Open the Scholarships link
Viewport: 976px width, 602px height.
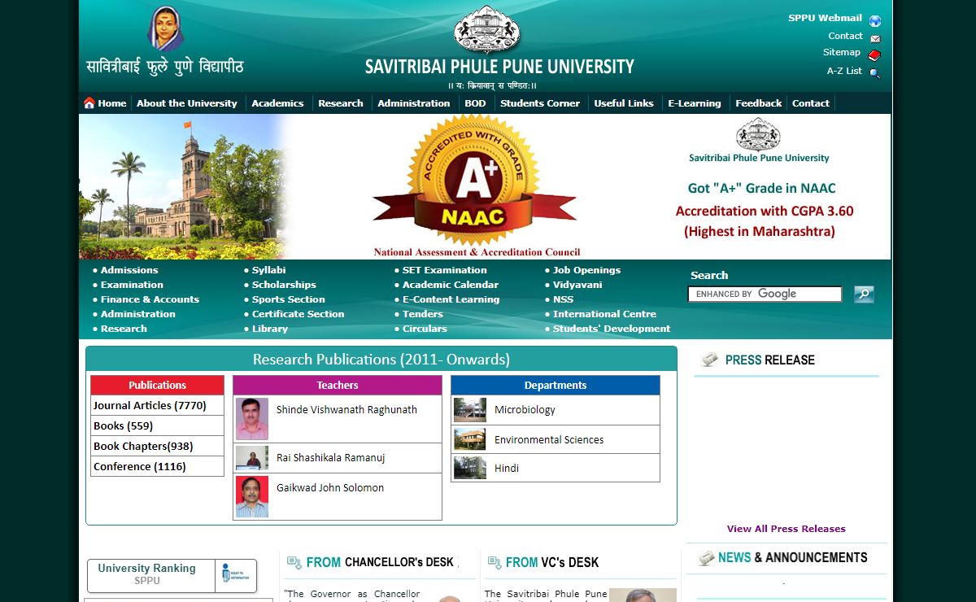click(284, 285)
